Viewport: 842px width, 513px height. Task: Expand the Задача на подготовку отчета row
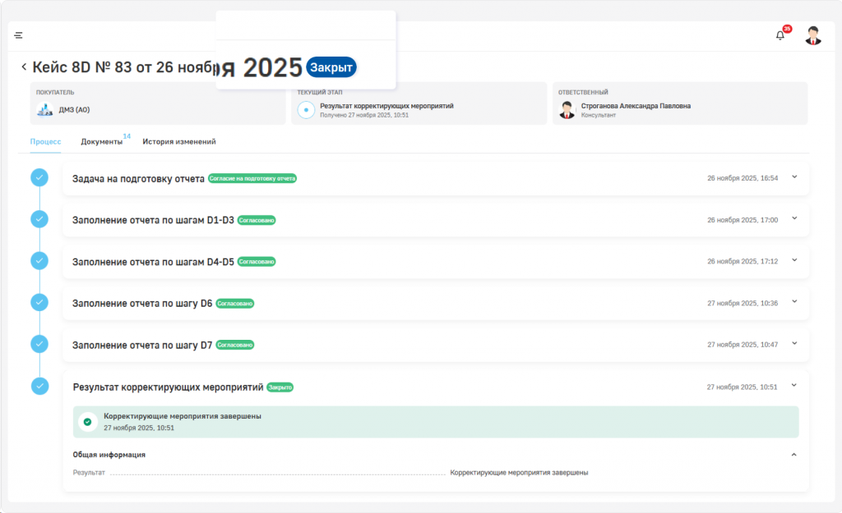[793, 177]
